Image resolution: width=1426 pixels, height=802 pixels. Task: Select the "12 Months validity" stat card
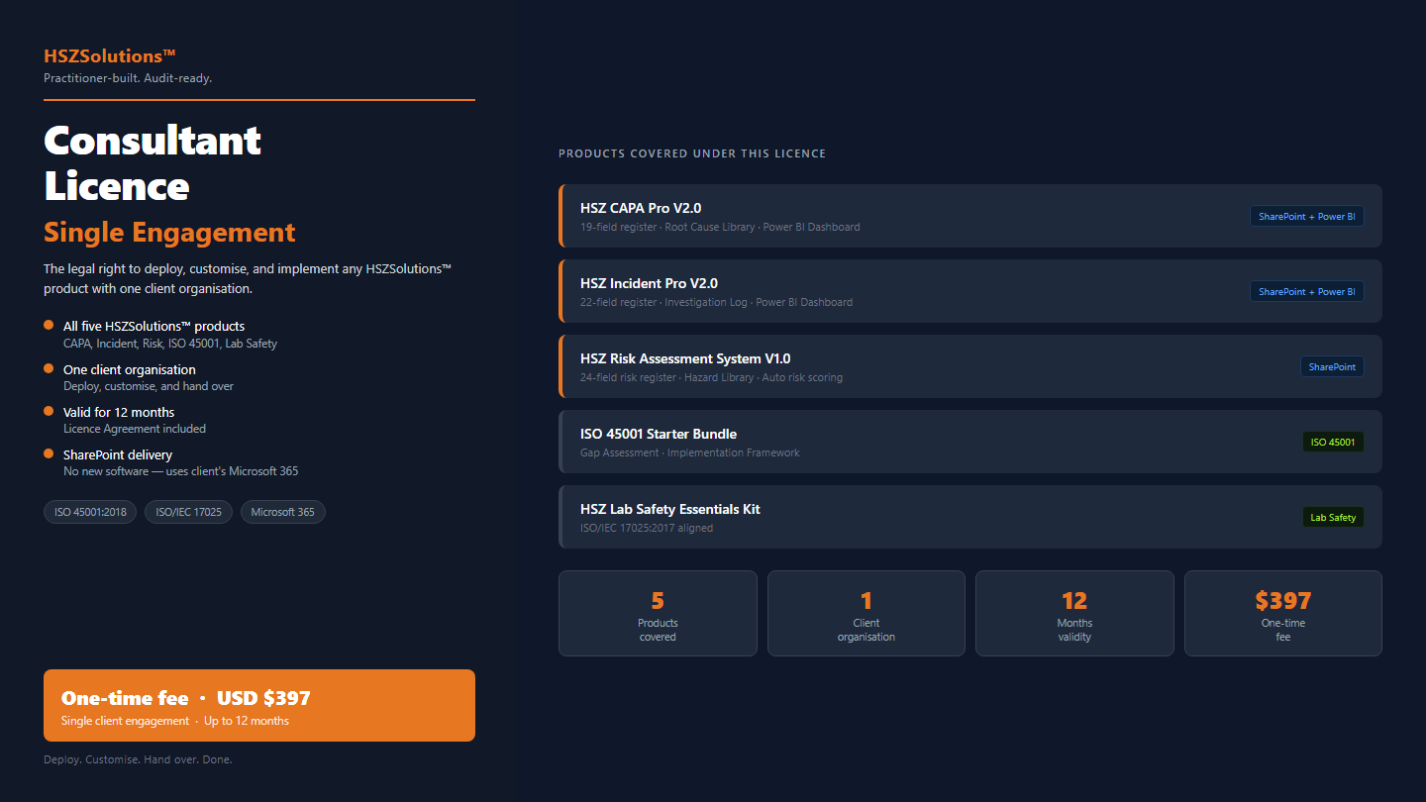1074,613
